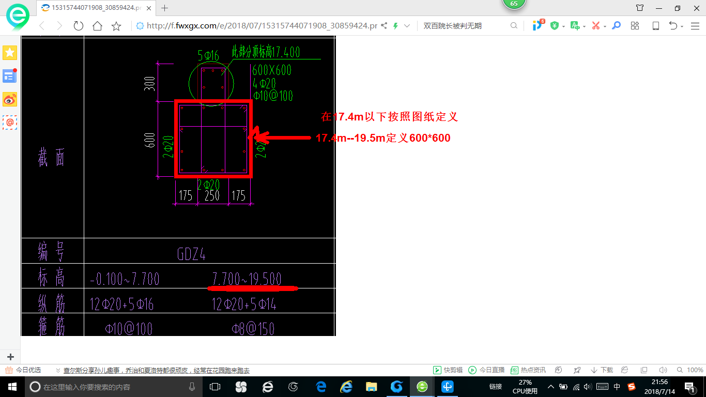Open a new tab with plus button
The height and width of the screenshot is (397, 706).
165,8
